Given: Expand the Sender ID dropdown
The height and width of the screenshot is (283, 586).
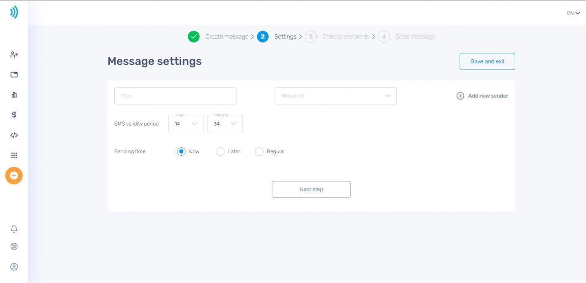Looking at the screenshot, I should coord(335,96).
